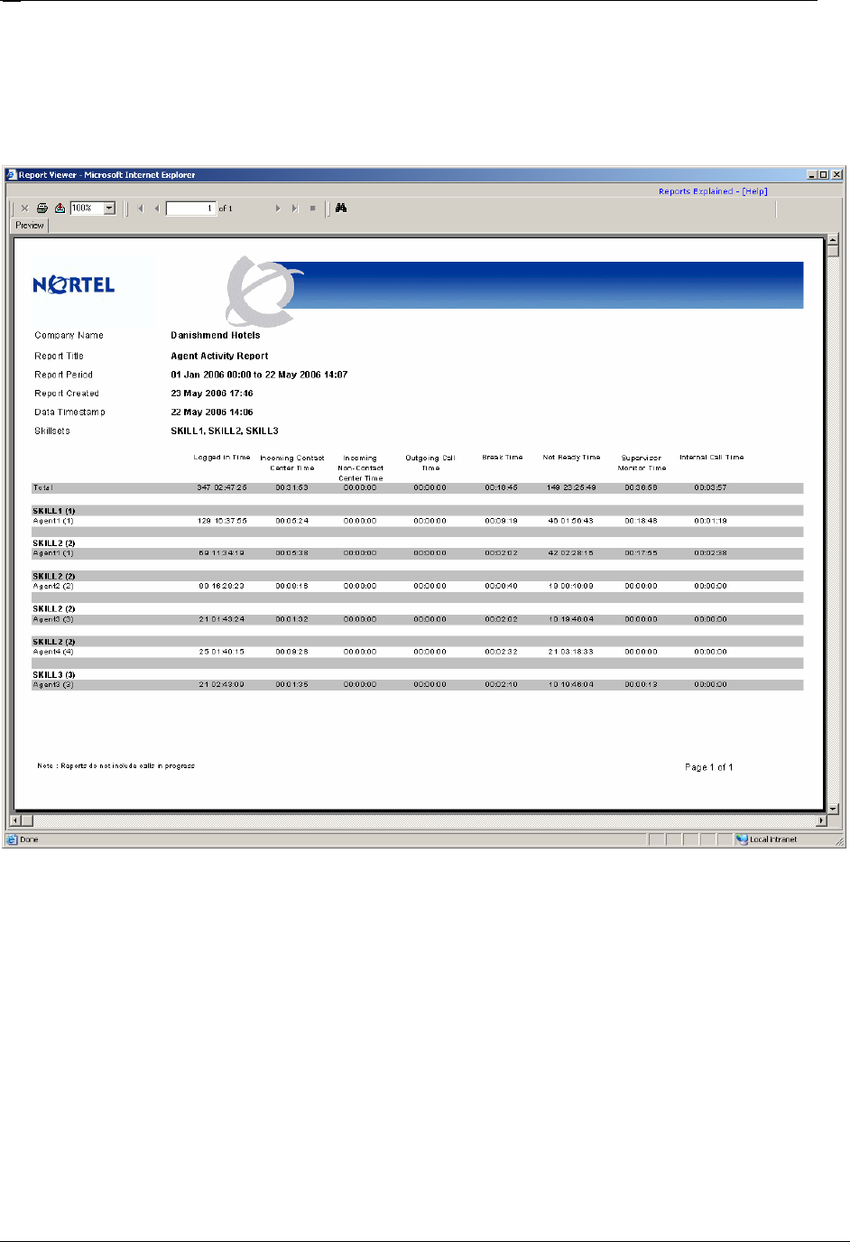
Task: Click the 'SKILL3 (3)' group header
Action: click(54, 675)
